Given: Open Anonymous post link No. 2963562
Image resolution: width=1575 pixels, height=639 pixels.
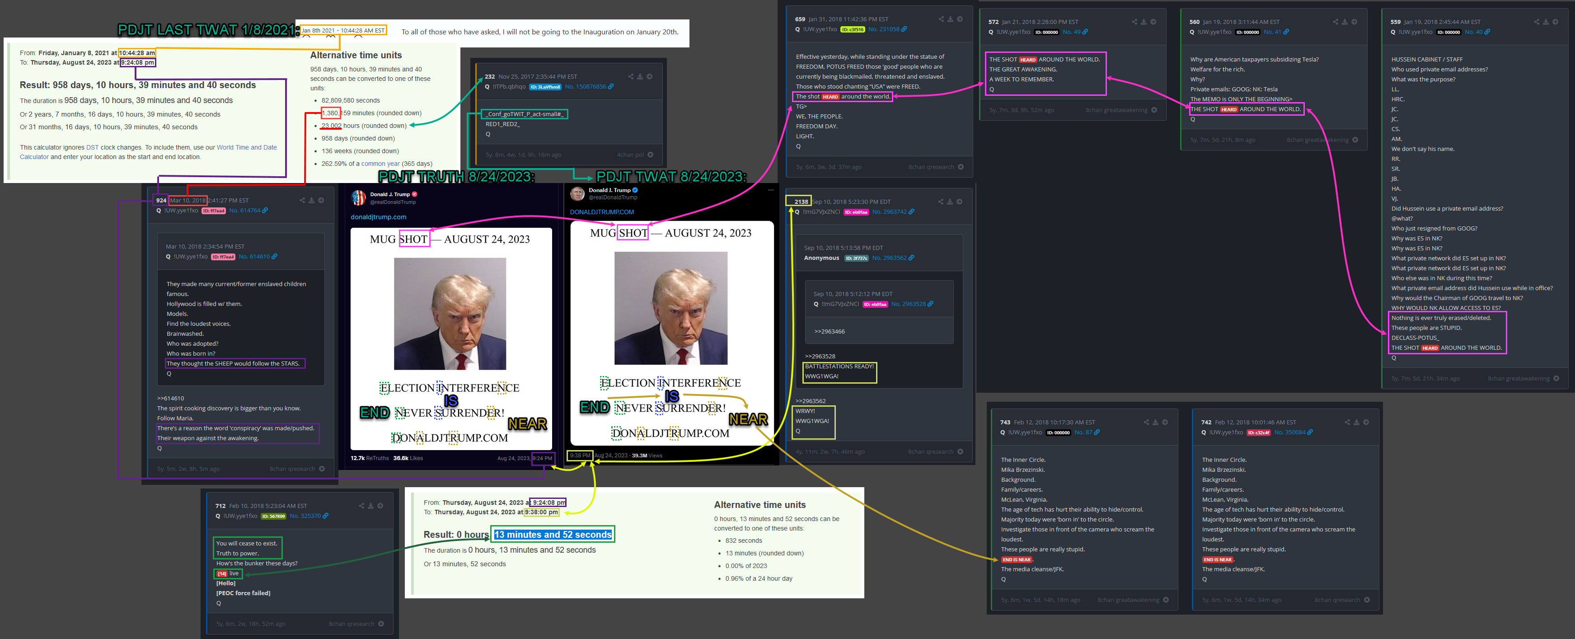Looking at the screenshot, I should point(893,258).
